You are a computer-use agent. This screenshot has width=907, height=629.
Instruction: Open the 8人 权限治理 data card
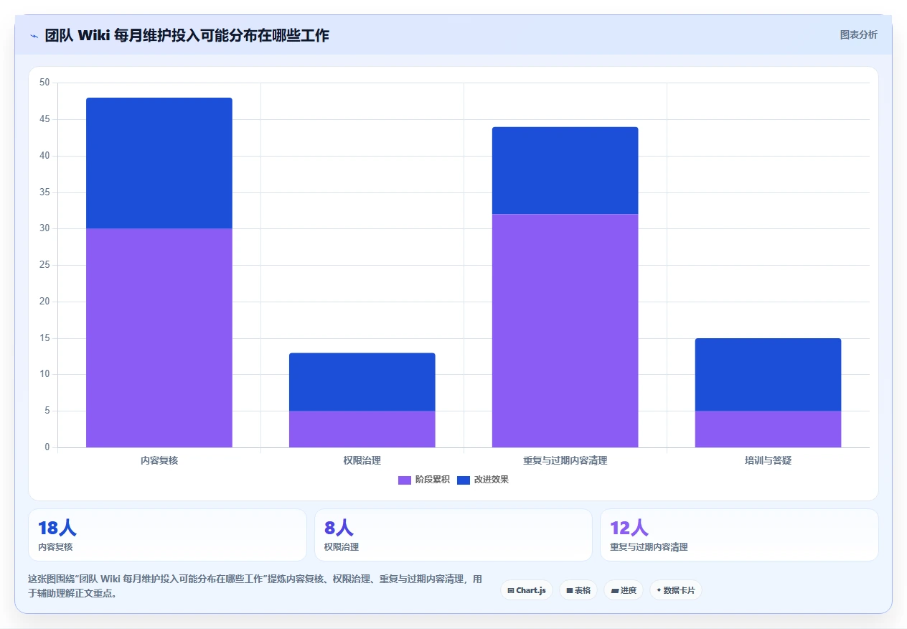454,535
